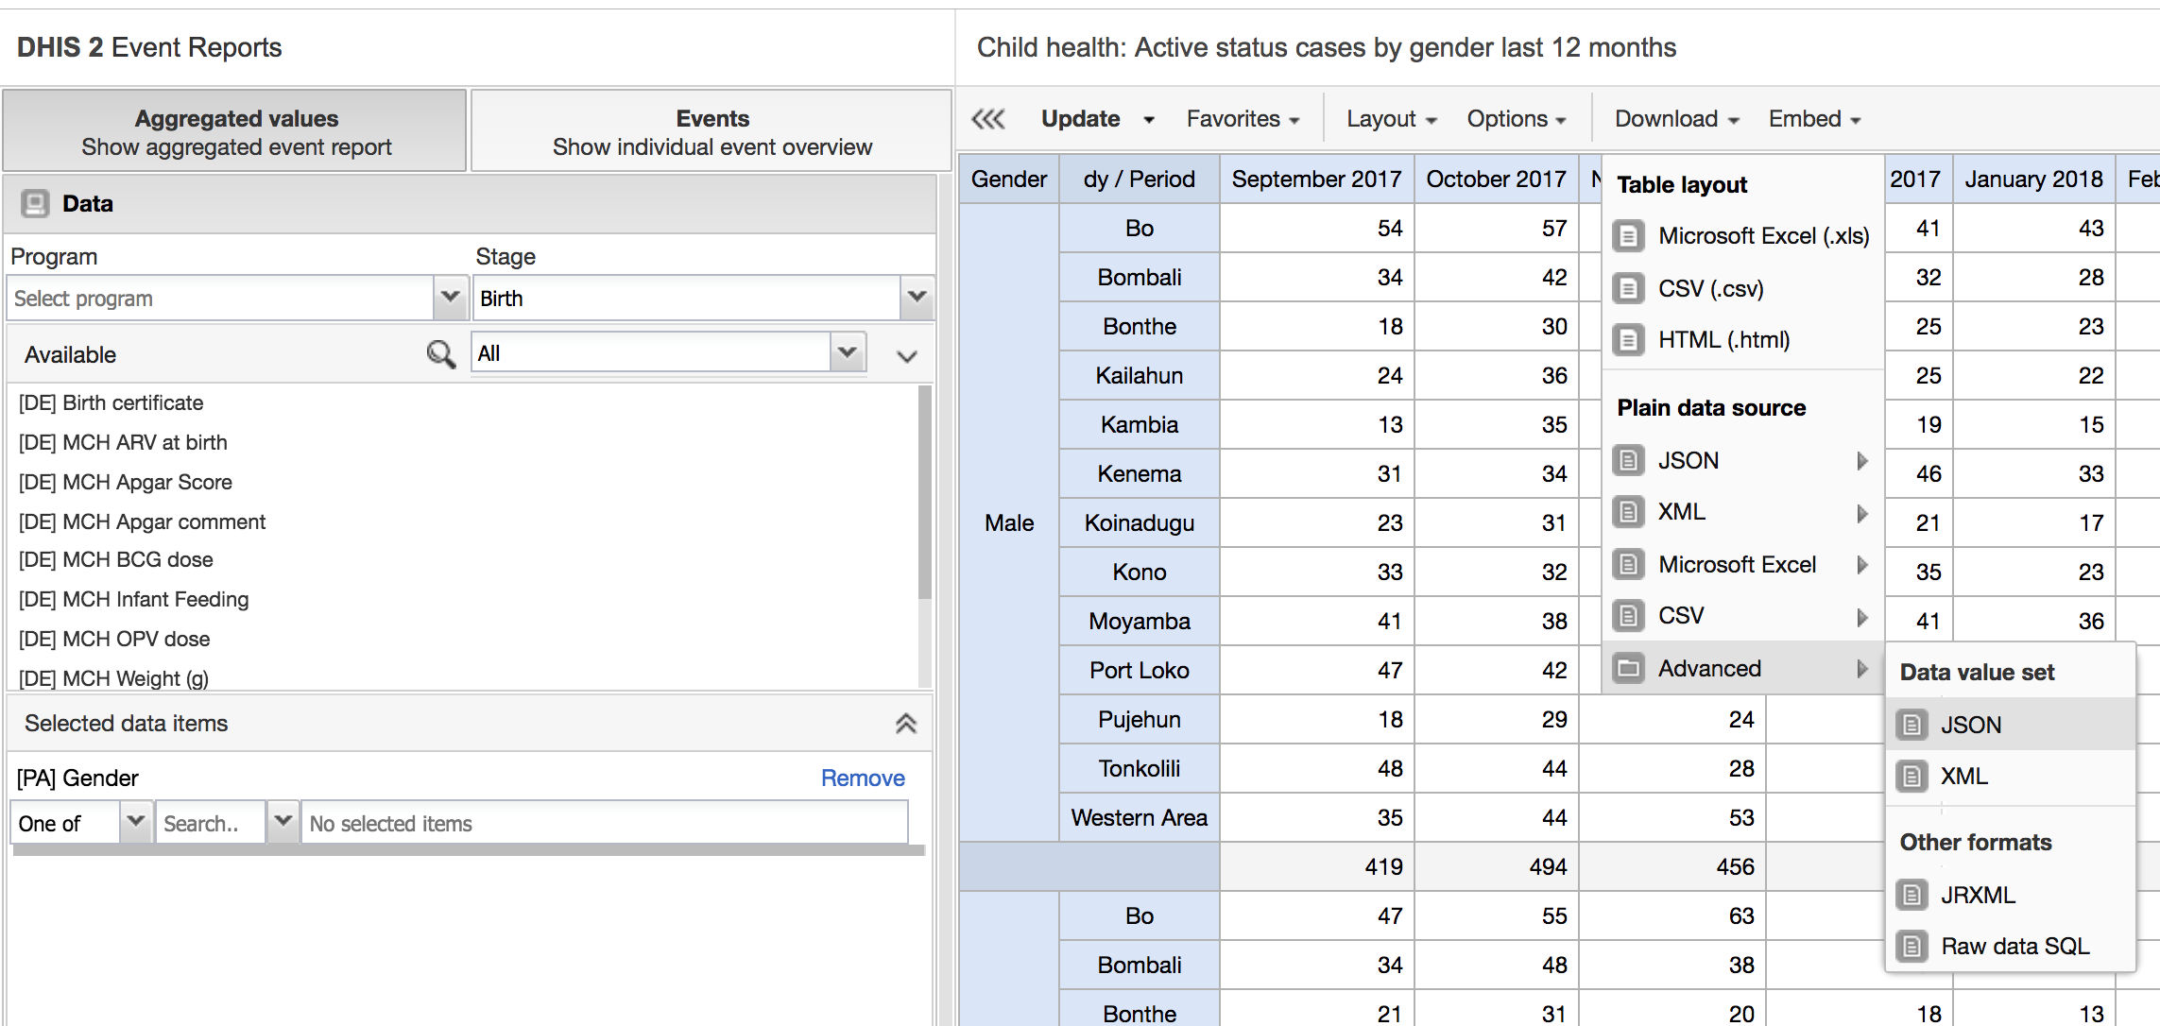This screenshot has height=1026, width=2160.
Task: Click the HTML (.html) document icon
Action: [1628, 339]
